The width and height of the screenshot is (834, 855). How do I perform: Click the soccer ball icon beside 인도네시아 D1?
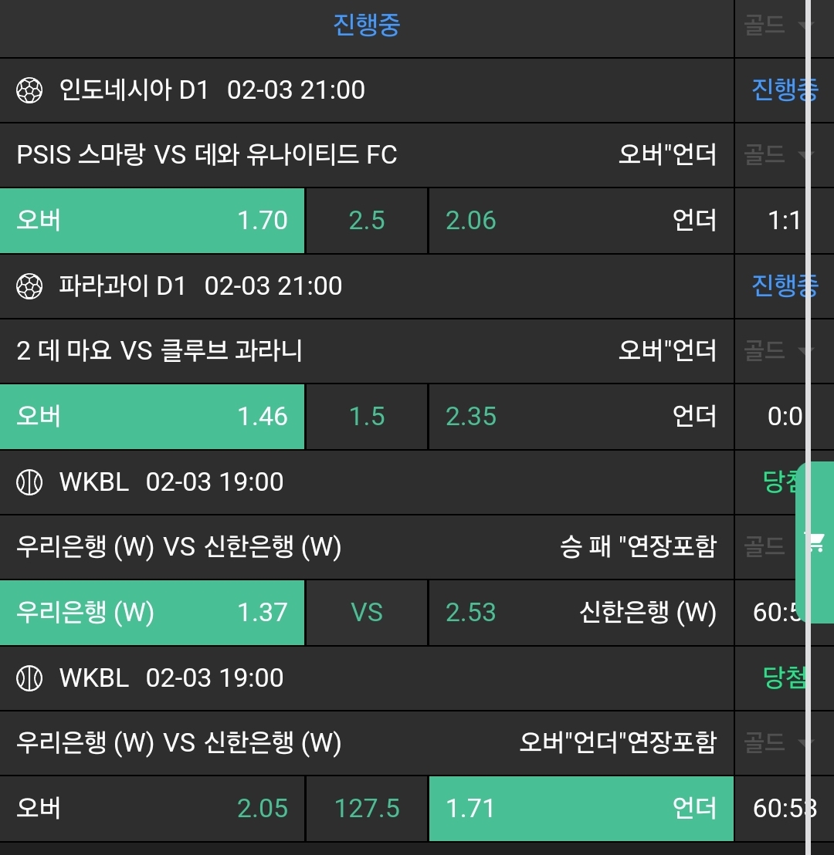[x=29, y=90]
